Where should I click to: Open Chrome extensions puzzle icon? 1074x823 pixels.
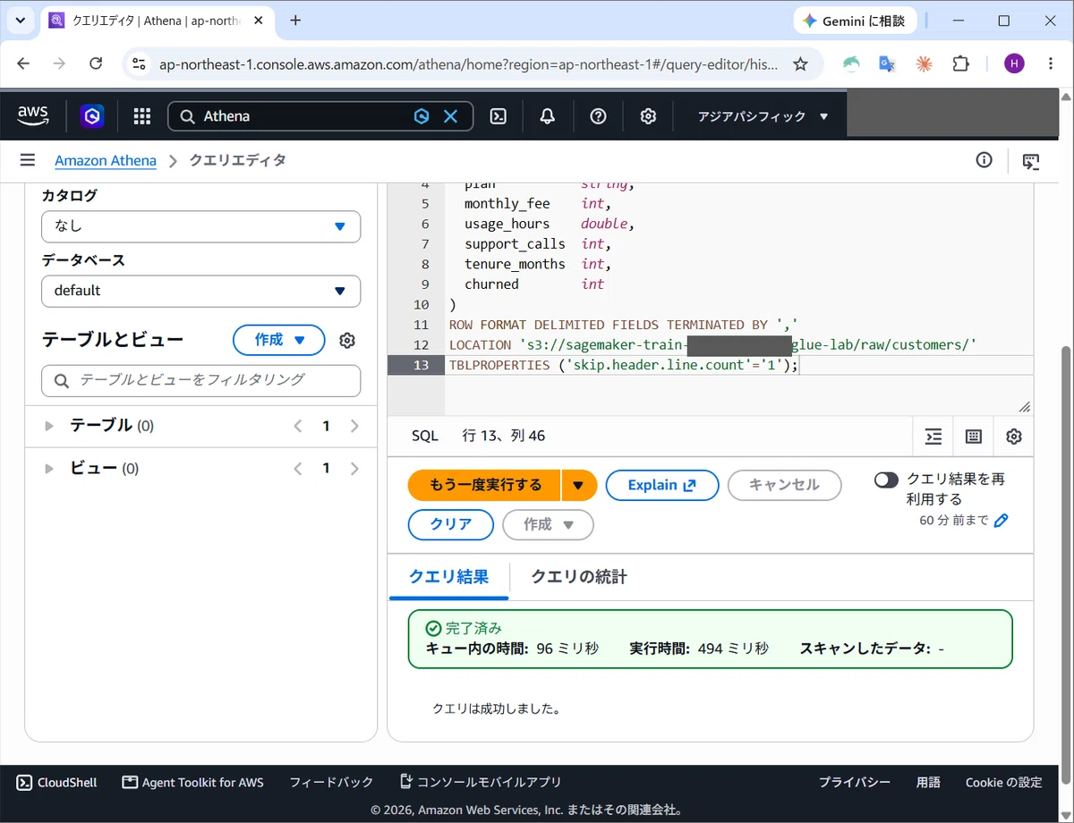tap(960, 64)
